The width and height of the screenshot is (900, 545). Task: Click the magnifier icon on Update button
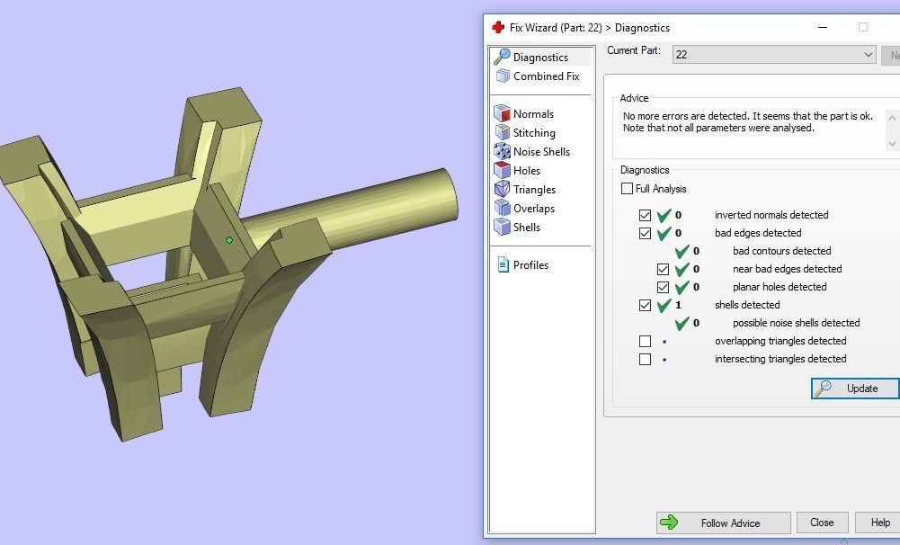tap(823, 389)
